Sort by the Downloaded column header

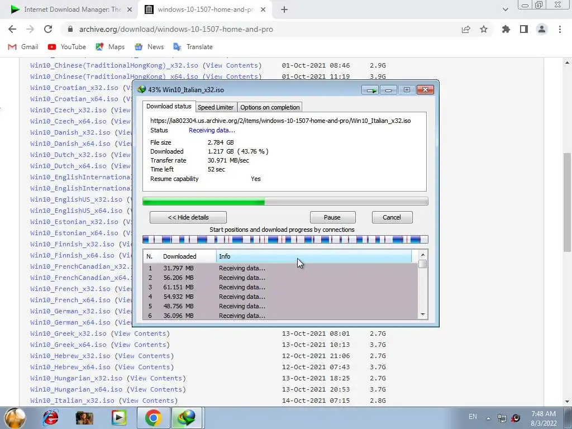click(x=188, y=256)
